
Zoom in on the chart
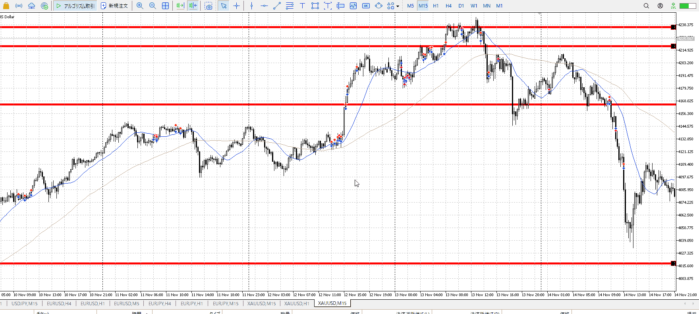140,6
